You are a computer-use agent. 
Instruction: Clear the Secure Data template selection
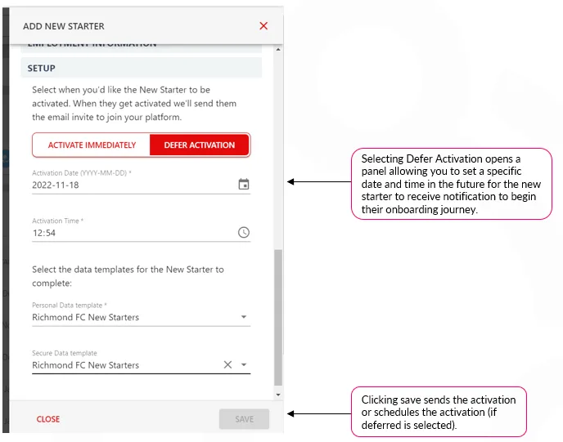click(227, 364)
